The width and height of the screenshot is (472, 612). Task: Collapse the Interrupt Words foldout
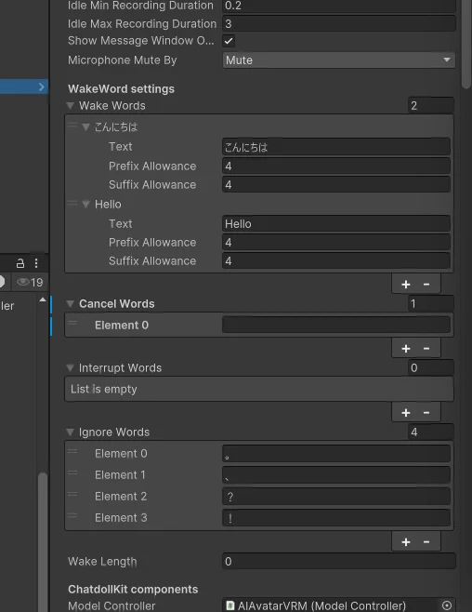(x=71, y=368)
